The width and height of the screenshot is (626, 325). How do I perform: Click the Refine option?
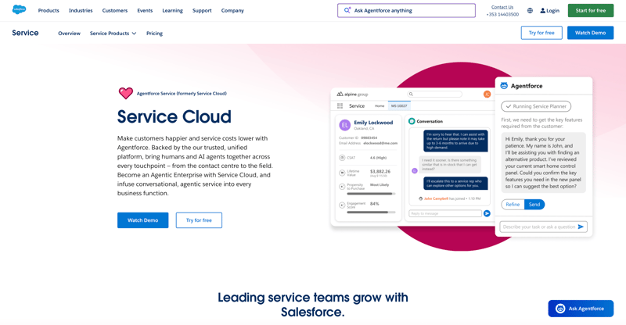point(513,205)
